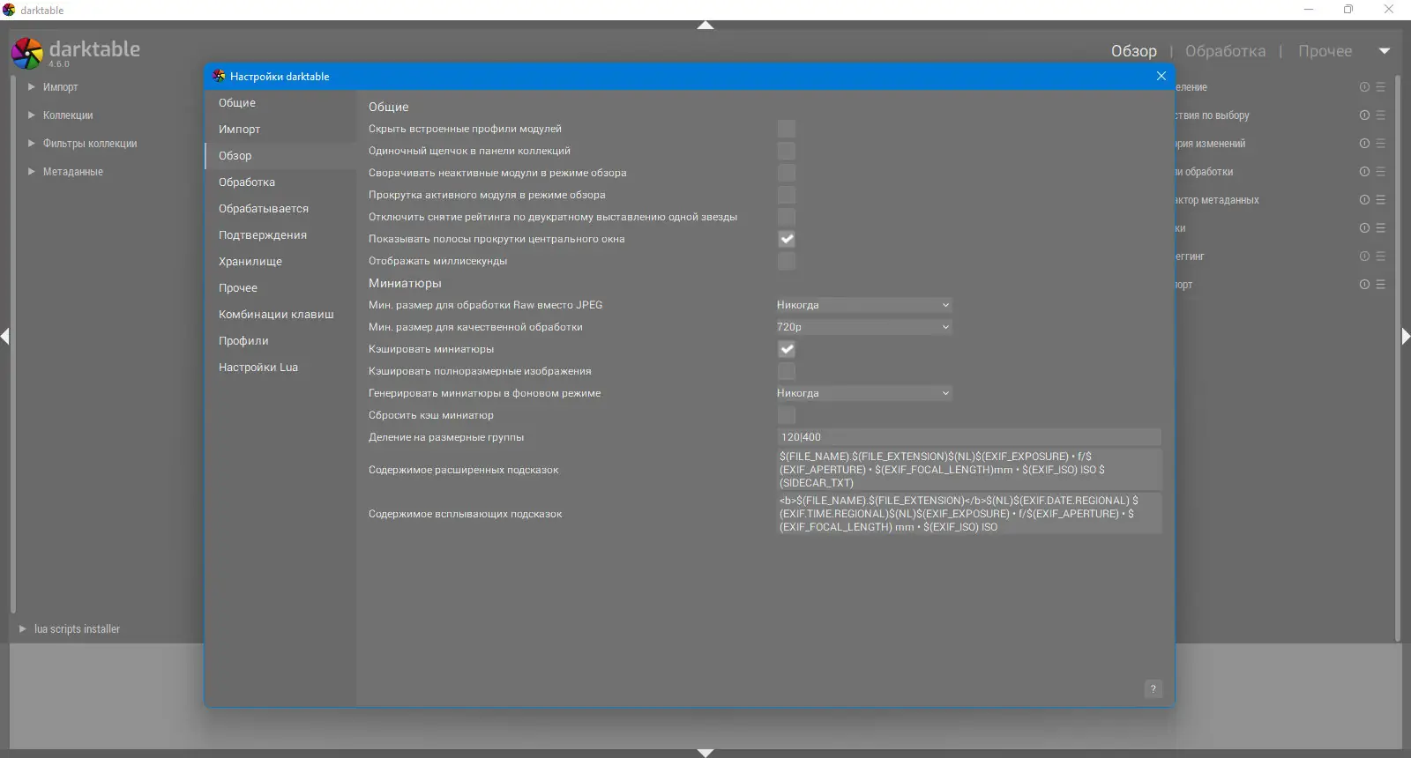Select Обзор category in settings sidebar
1411x758 pixels.
(x=280, y=156)
